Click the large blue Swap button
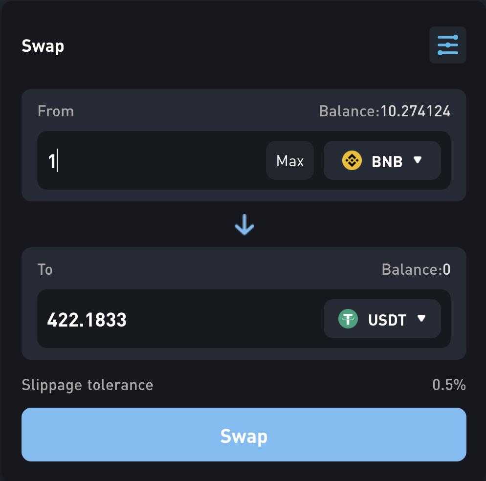Screen dimensions: 486x481 pos(244,435)
